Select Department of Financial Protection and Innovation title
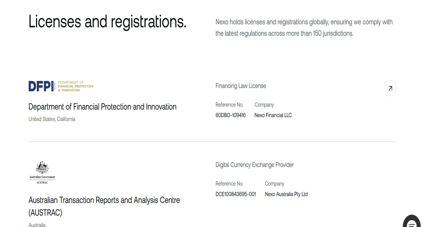425x227 pixels. tap(102, 107)
